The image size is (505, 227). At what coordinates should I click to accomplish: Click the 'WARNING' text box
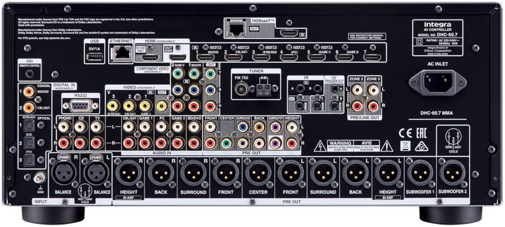tap(340, 145)
